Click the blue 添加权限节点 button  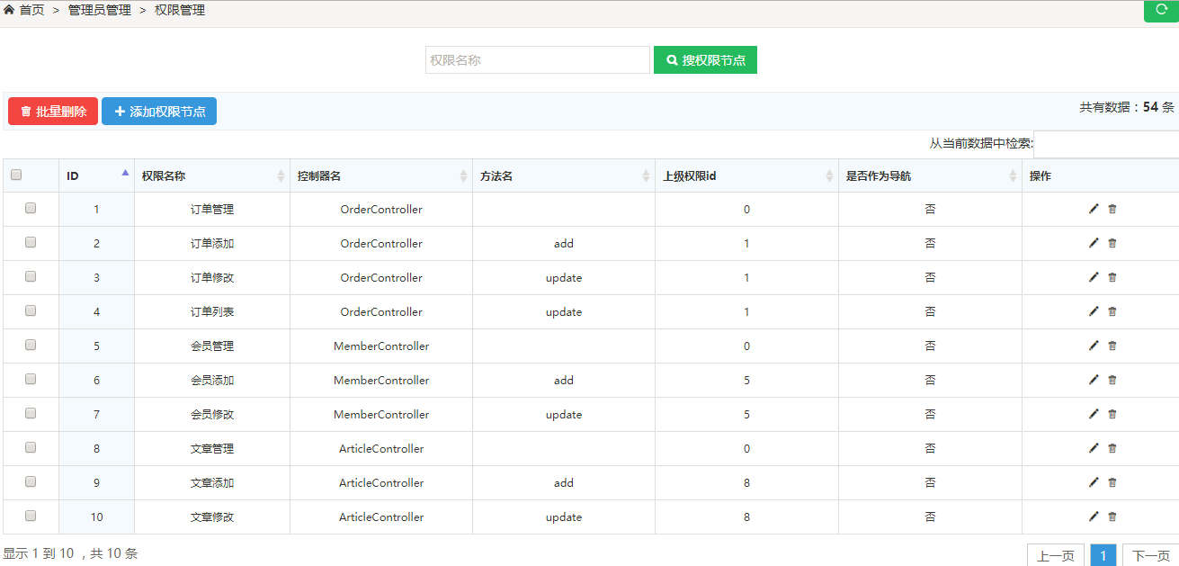click(159, 112)
